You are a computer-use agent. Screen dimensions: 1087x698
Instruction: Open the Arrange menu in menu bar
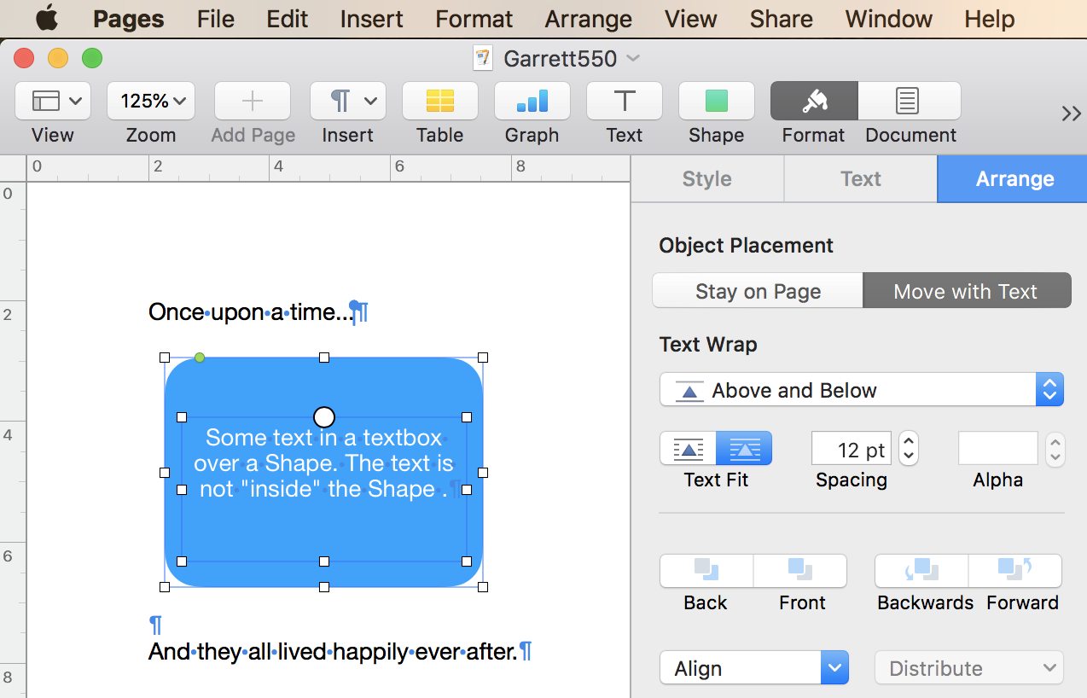[588, 19]
